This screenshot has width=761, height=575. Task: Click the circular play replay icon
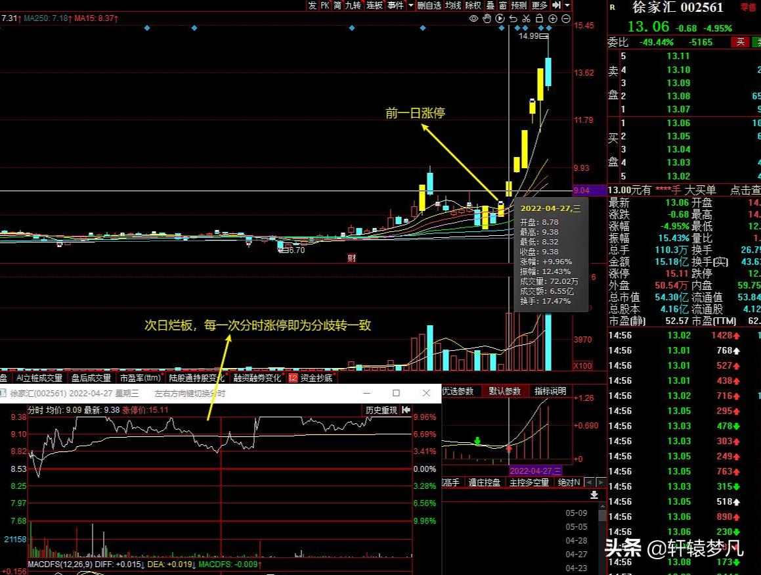500,19
